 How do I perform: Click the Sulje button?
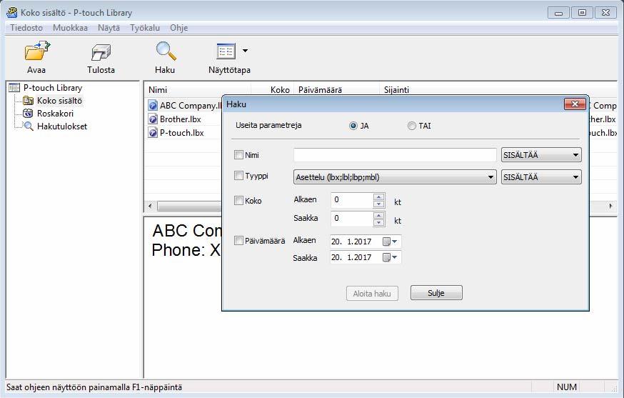click(436, 293)
